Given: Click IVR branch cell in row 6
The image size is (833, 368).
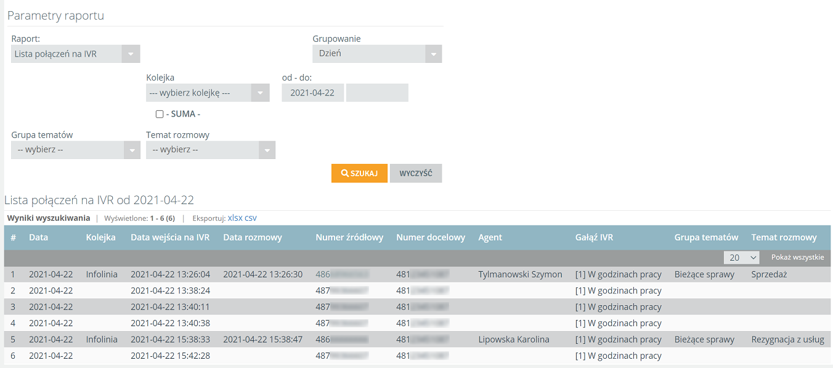Looking at the screenshot, I should pyautogui.click(x=618, y=355).
